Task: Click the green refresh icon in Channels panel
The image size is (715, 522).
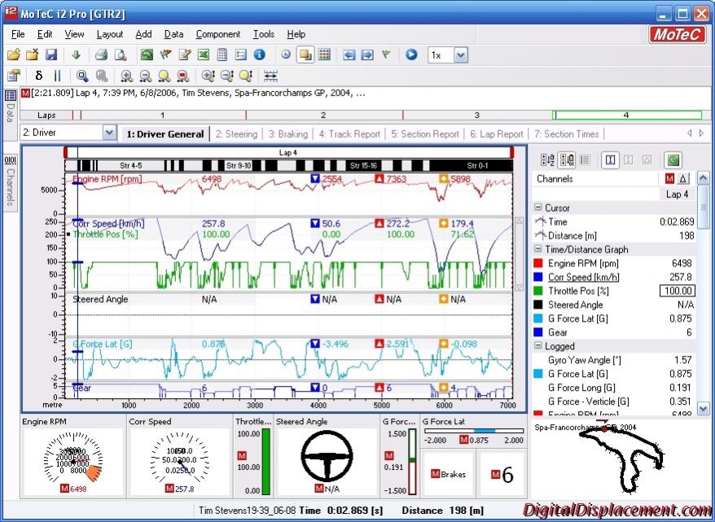Action: click(673, 160)
